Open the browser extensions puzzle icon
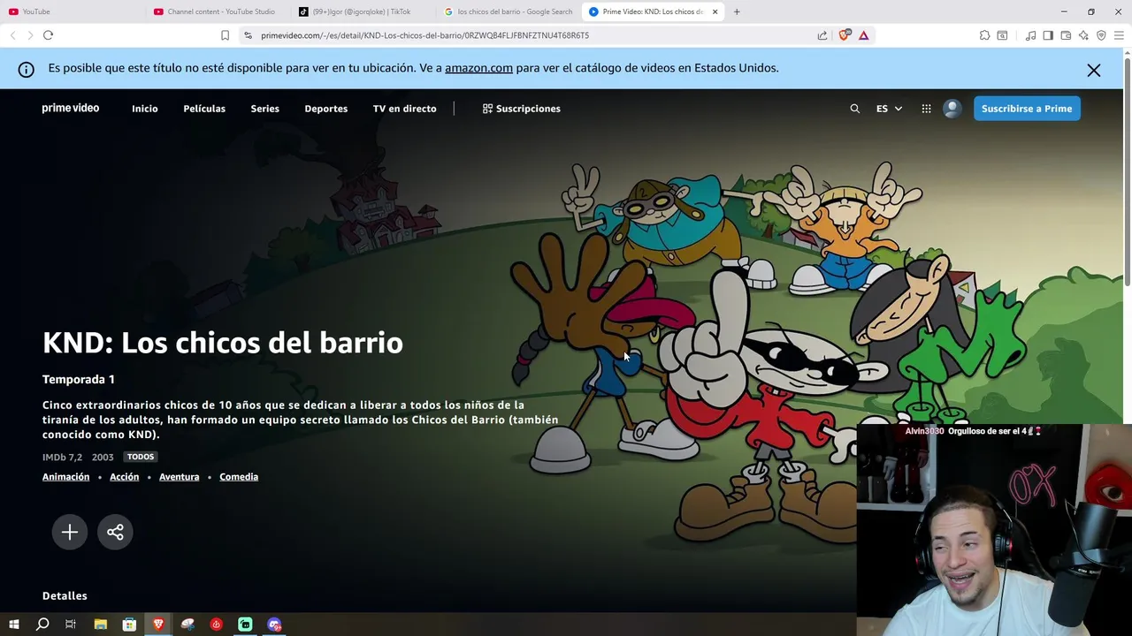 (984, 35)
